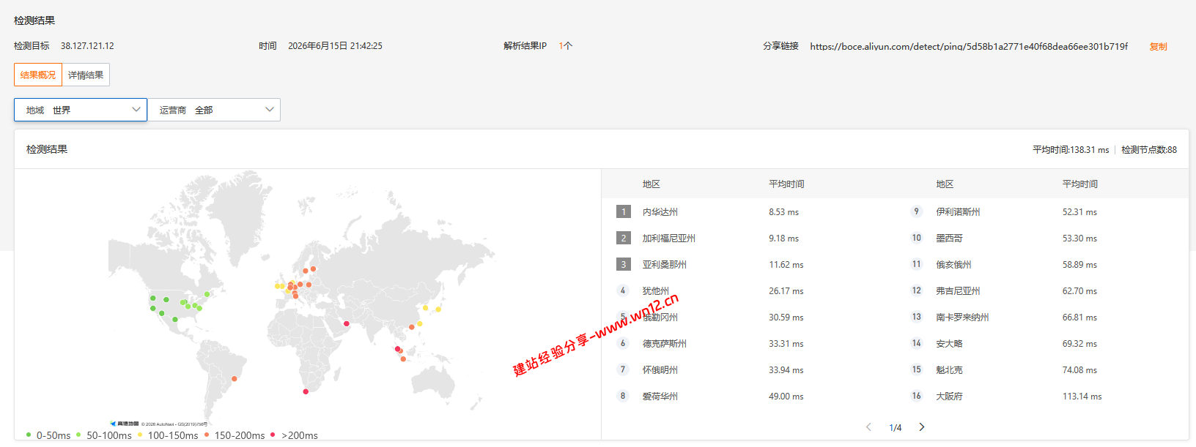
Task: Select the 伊利诺斯州 row
Action: click(1042, 211)
